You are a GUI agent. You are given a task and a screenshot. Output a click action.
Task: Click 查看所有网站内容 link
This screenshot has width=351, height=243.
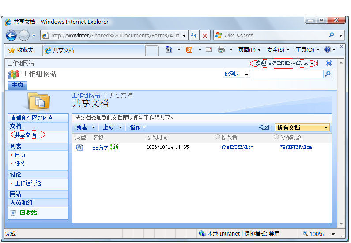click(32, 118)
